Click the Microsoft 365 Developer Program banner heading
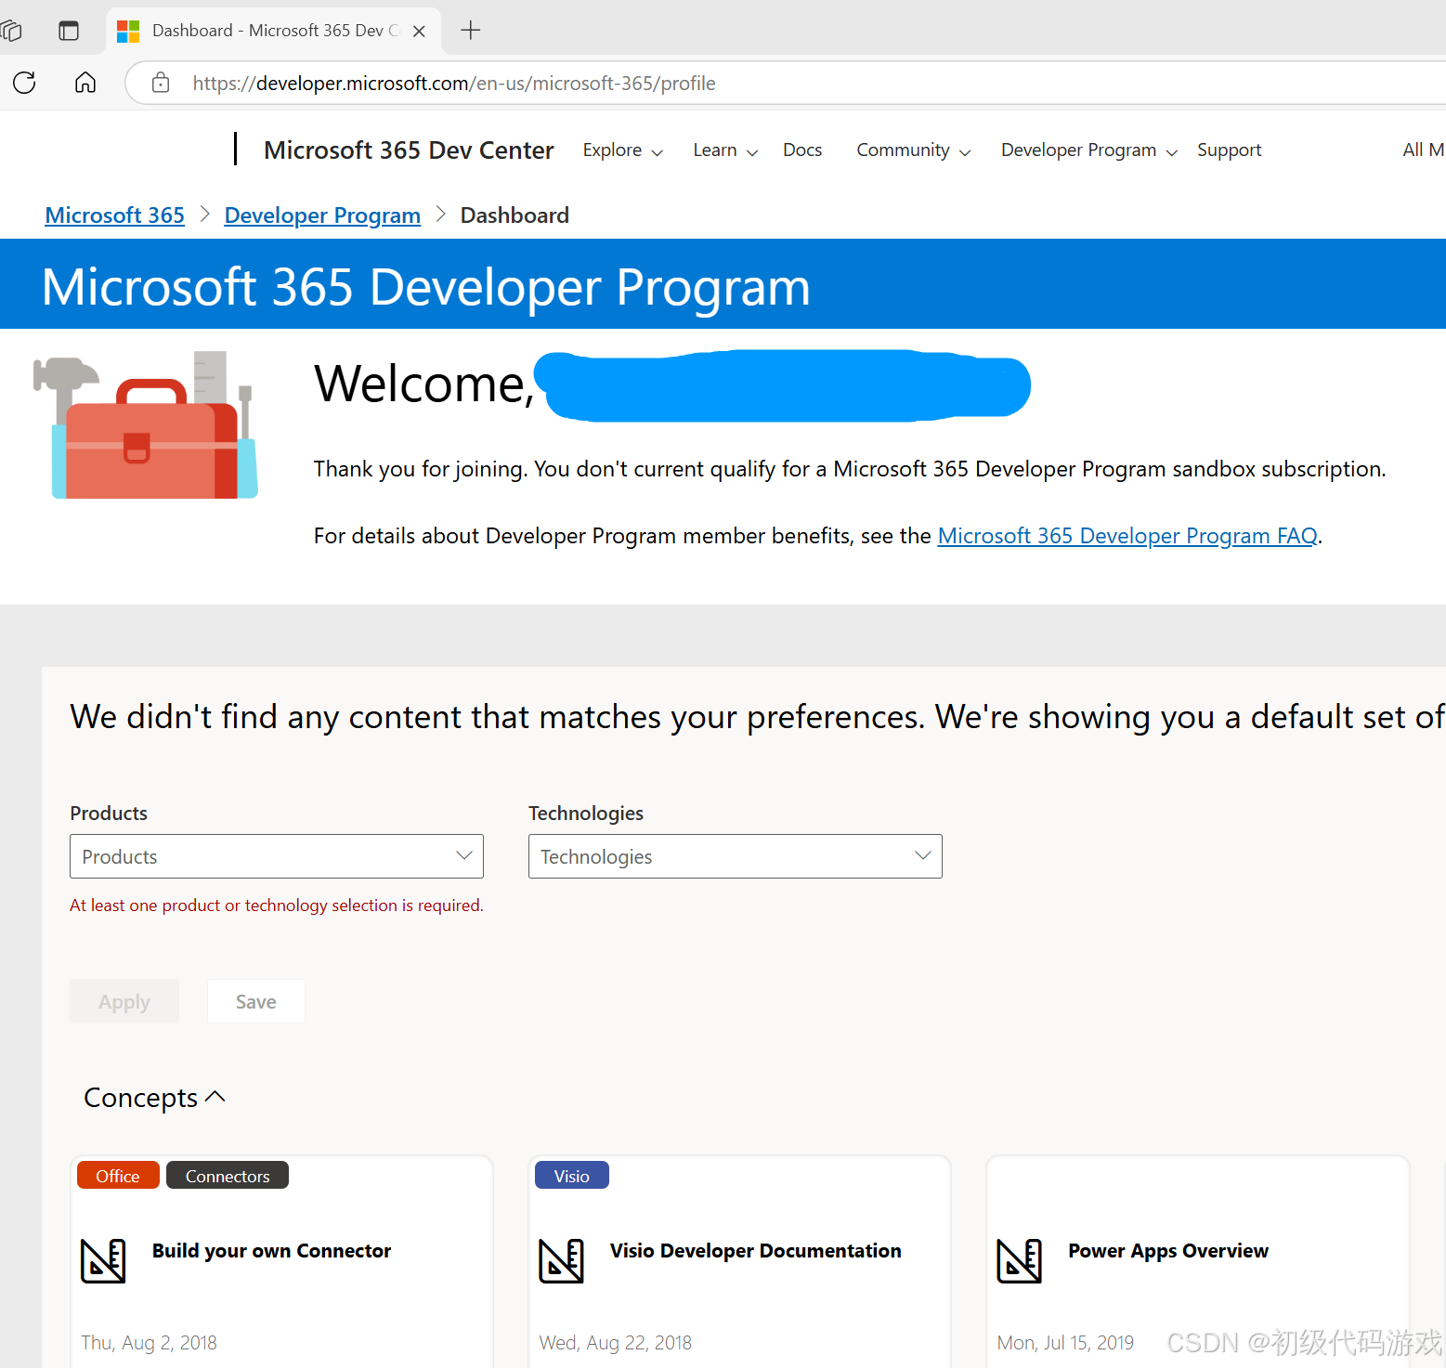The width and height of the screenshot is (1446, 1368). [x=426, y=287]
